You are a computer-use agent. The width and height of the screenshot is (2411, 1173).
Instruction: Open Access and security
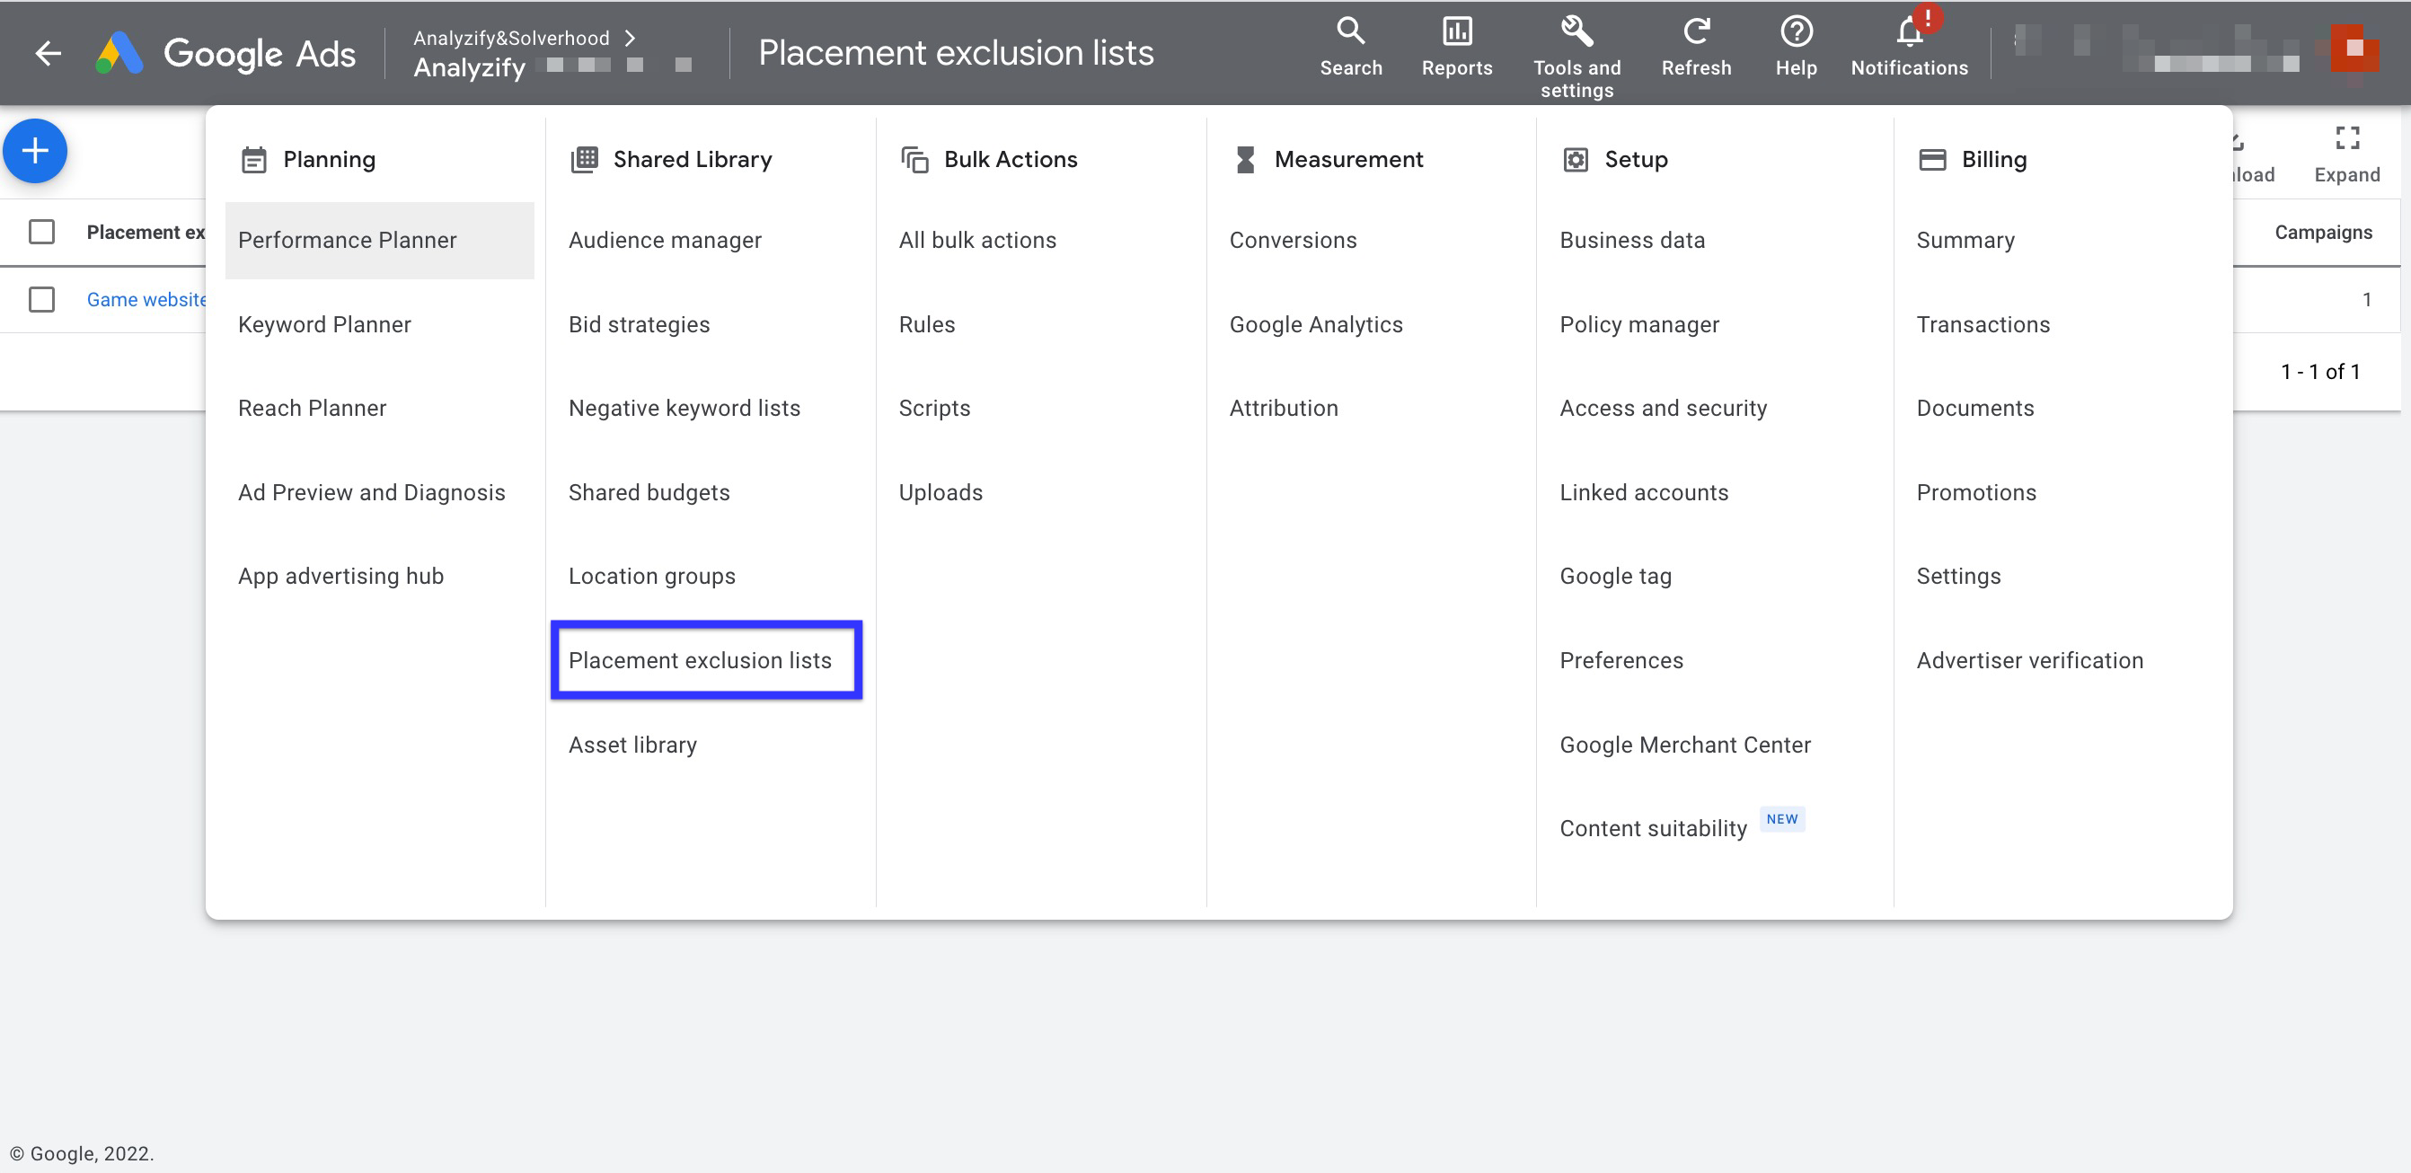pyautogui.click(x=1664, y=408)
